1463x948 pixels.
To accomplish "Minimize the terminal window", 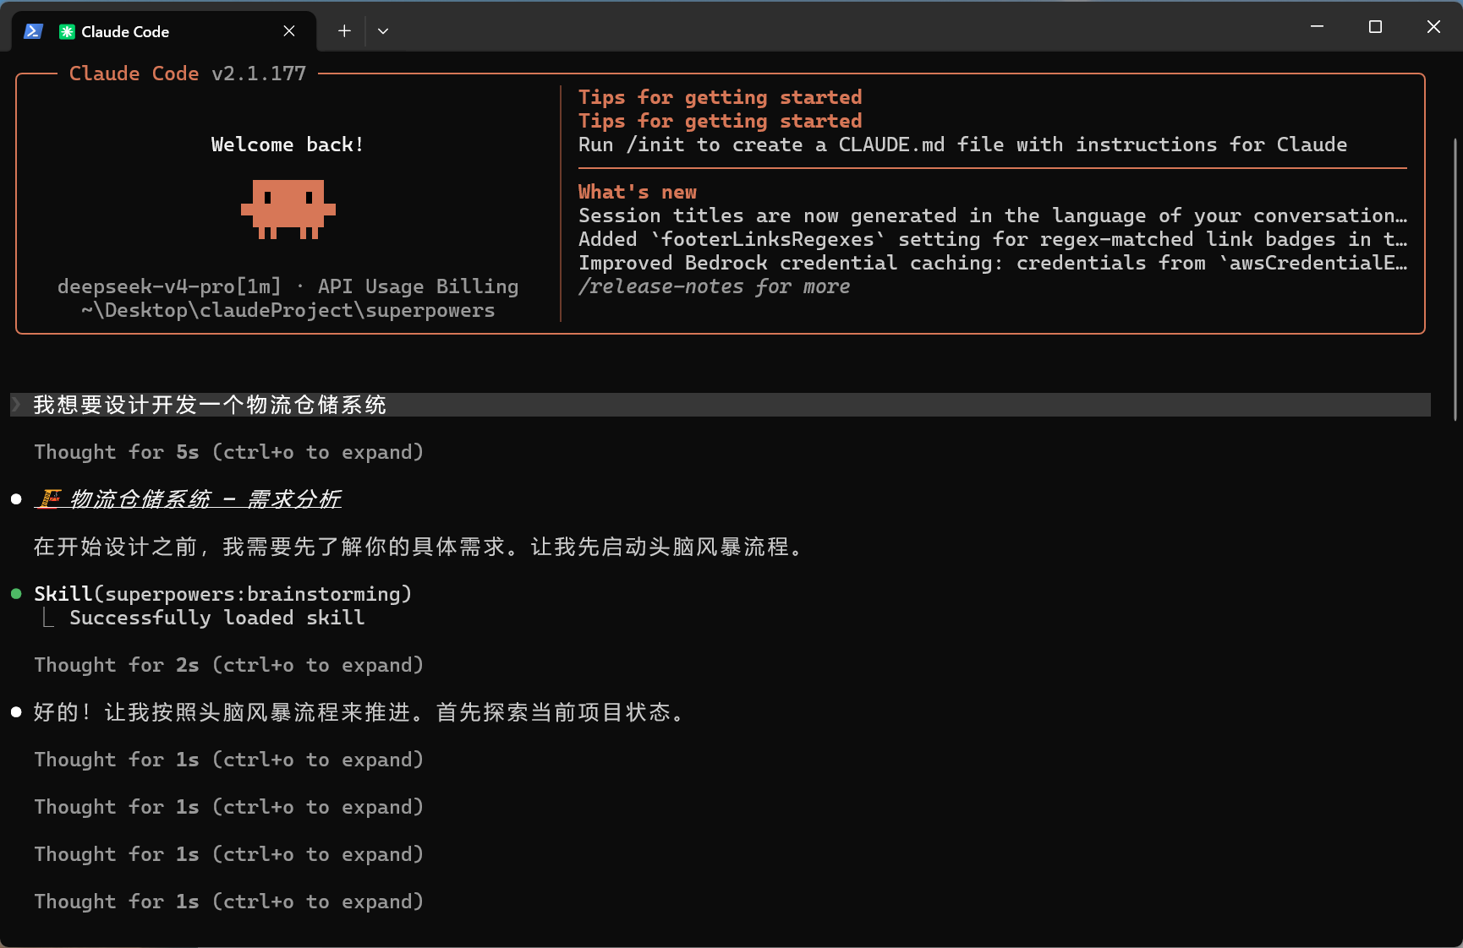I will [1317, 27].
